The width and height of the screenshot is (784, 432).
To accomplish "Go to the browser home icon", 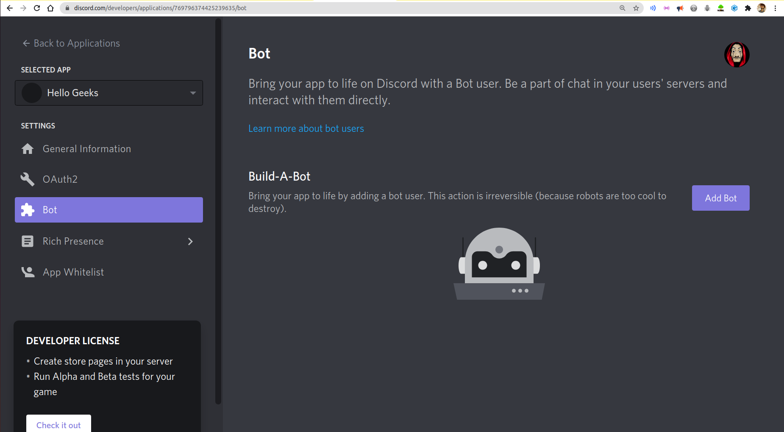I will pyautogui.click(x=50, y=8).
